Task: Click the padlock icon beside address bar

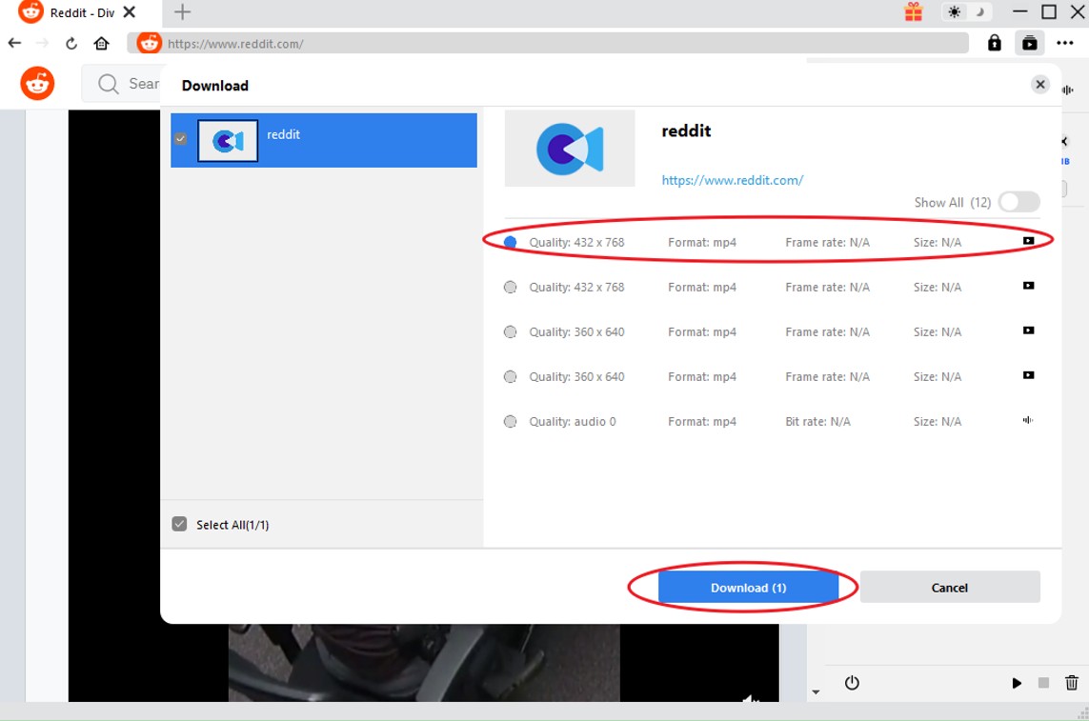Action: [994, 43]
